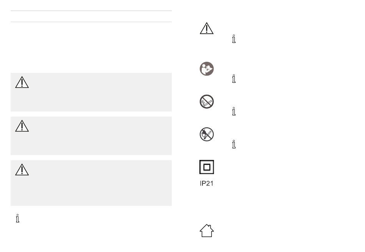Click the info icon beneath the no-smoking symbol
This screenshot has width=365, height=252.
tap(234, 111)
